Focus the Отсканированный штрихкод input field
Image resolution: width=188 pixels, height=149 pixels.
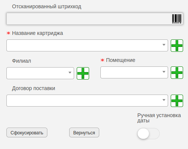coord(95,19)
